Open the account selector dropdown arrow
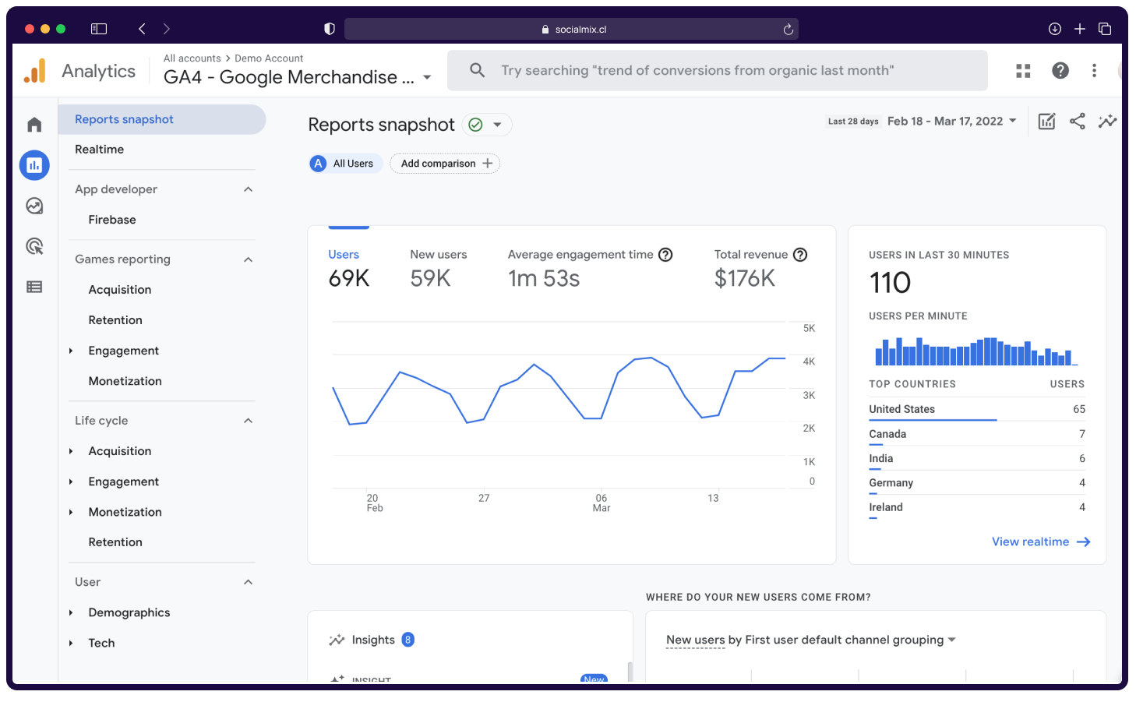 click(x=427, y=78)
